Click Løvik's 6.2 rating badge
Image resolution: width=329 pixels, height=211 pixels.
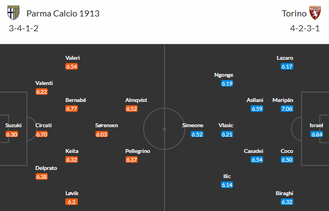click(x=71, y=202)
